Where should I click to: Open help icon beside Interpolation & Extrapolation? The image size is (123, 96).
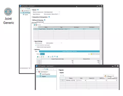click(x=49, y=17)
